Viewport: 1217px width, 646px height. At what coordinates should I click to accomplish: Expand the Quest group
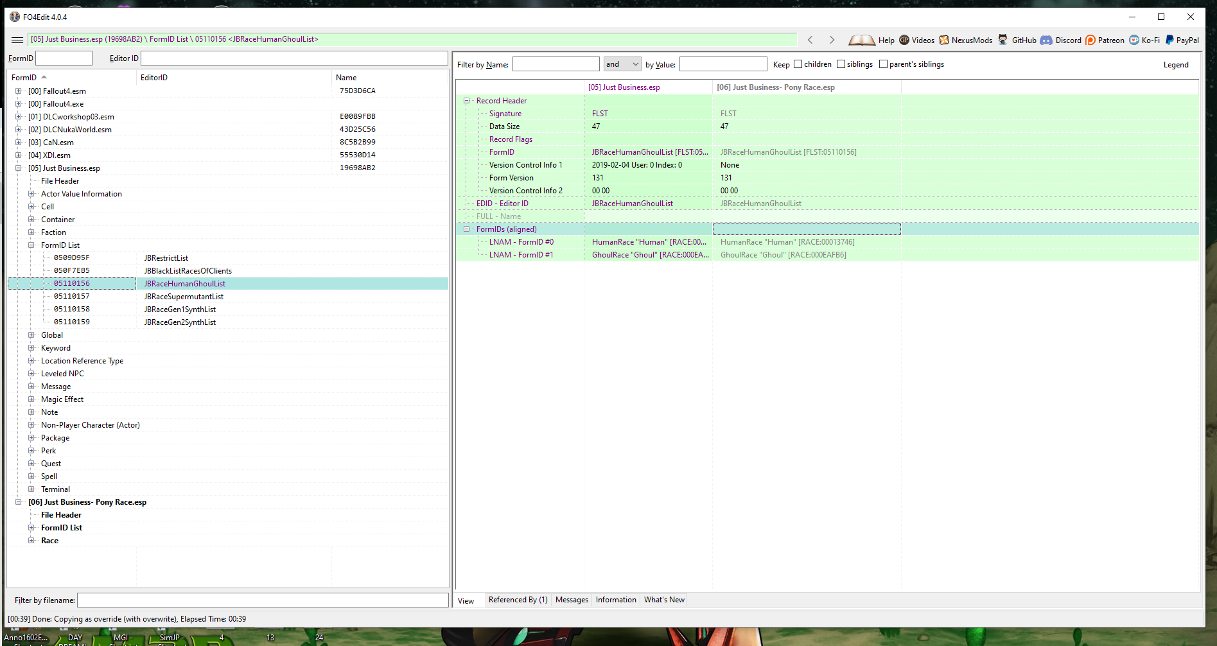[31, 464]
